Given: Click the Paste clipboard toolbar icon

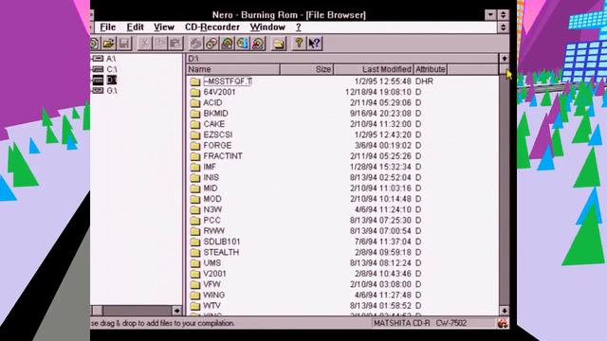Looking at the screenshot, I should click(175, 44).
